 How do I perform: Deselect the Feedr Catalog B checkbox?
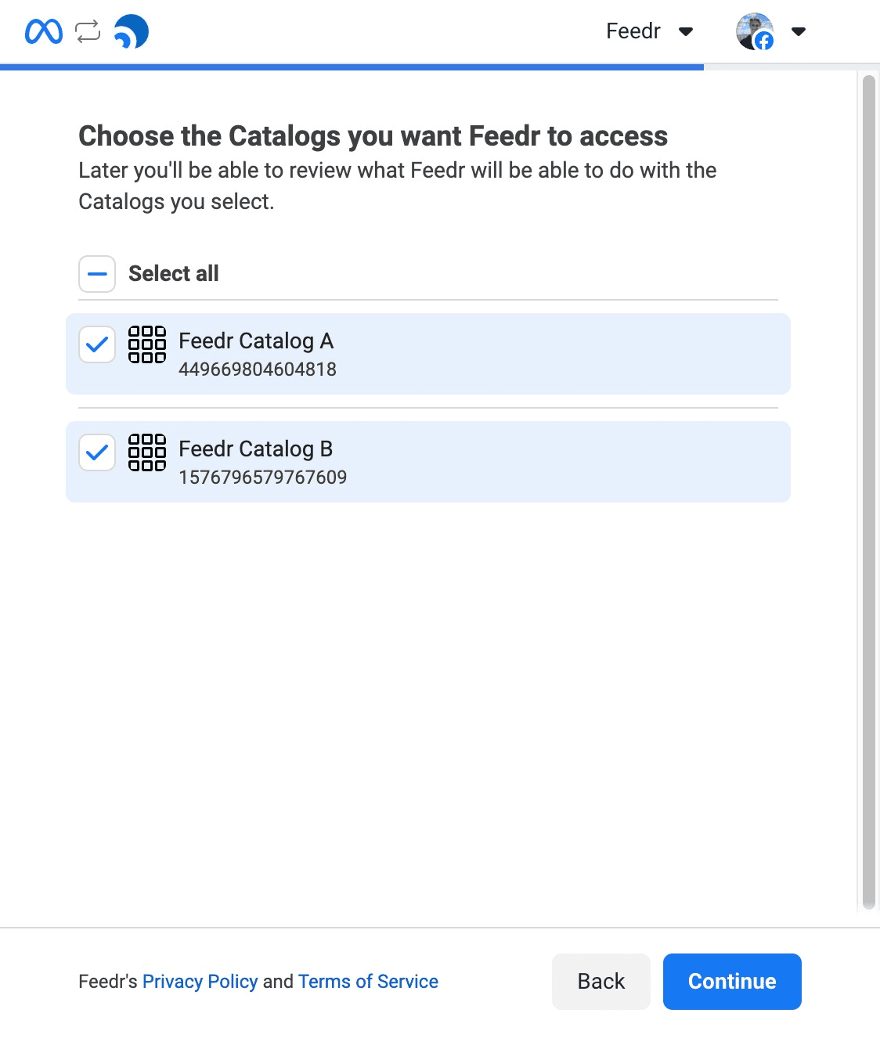96,452
